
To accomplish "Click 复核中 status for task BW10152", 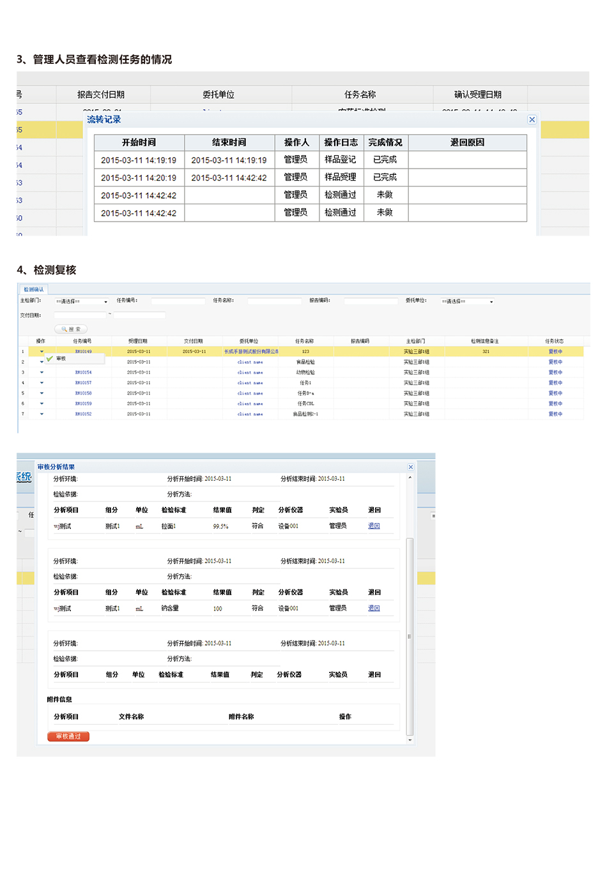I will (x=555, y=414).
